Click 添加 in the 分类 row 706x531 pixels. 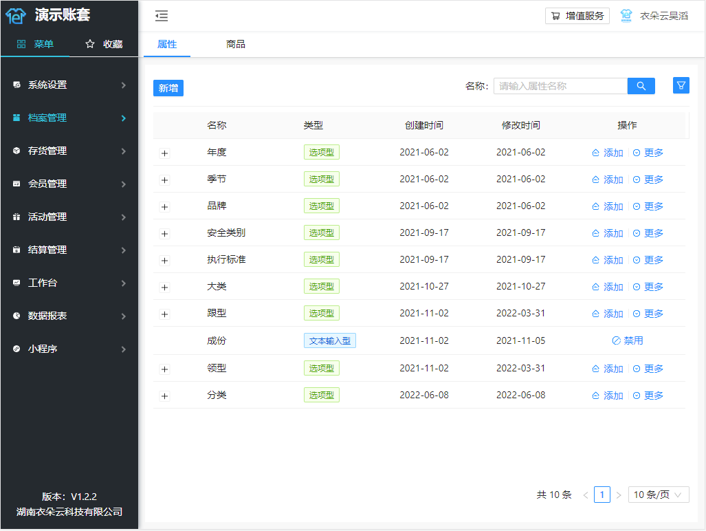click(x=608, y=395)
